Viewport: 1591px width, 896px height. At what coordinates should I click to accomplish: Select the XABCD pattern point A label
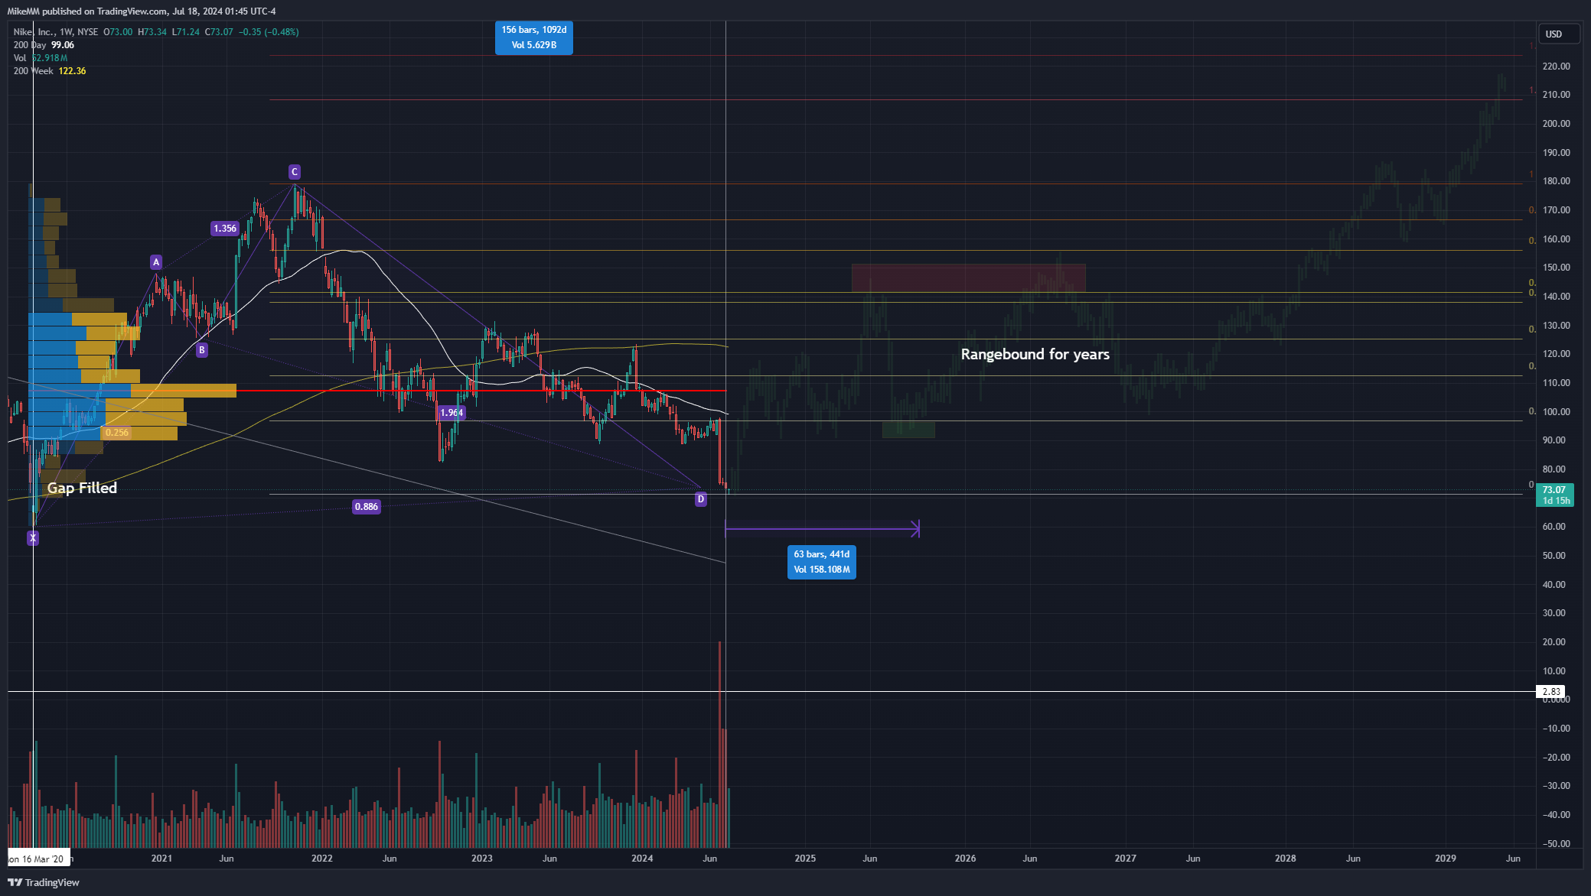tap(156, 262)
